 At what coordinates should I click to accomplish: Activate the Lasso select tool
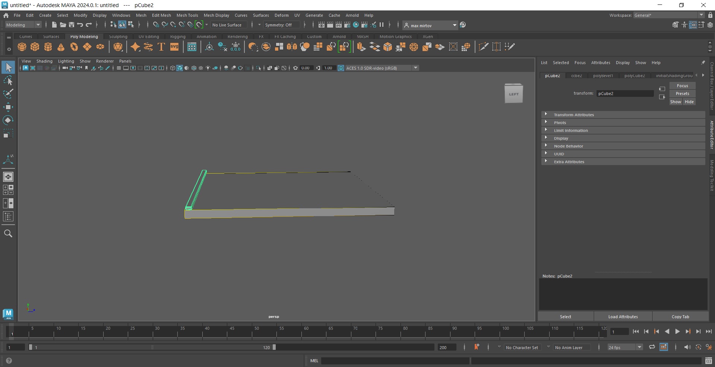(x=8, y=80)
